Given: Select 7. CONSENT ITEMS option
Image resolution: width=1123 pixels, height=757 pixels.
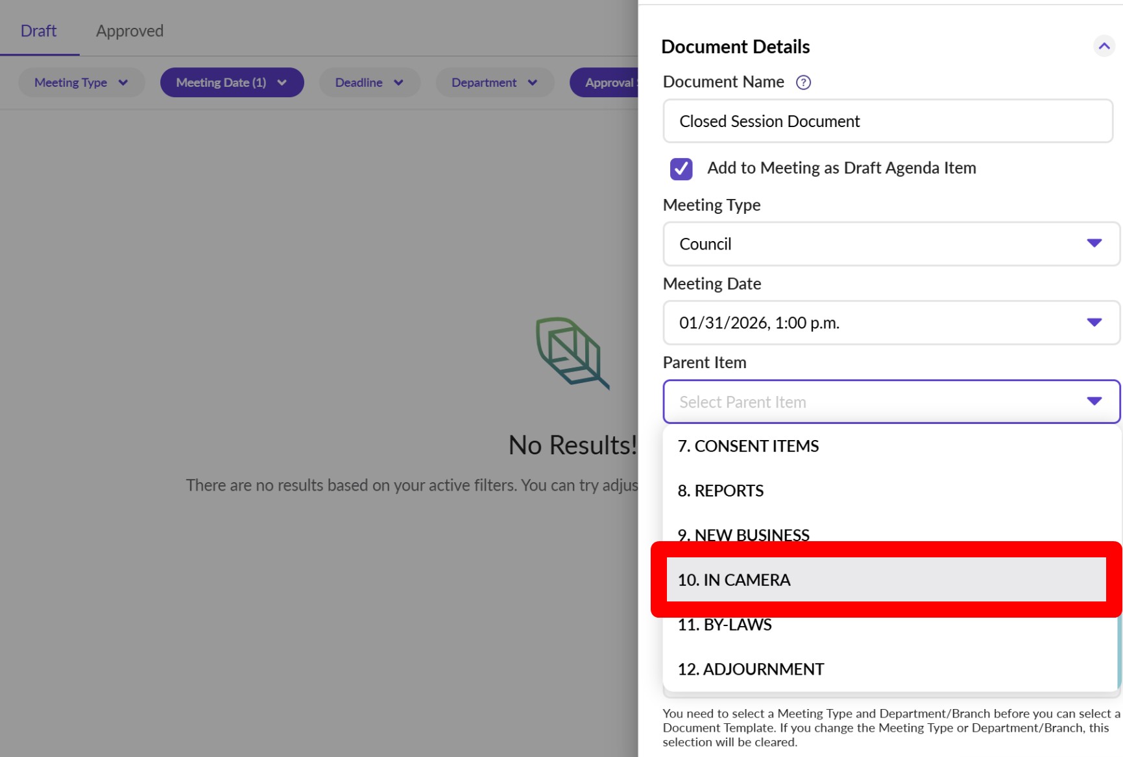Looking at the screenshot, I should [x=748, y=447].
